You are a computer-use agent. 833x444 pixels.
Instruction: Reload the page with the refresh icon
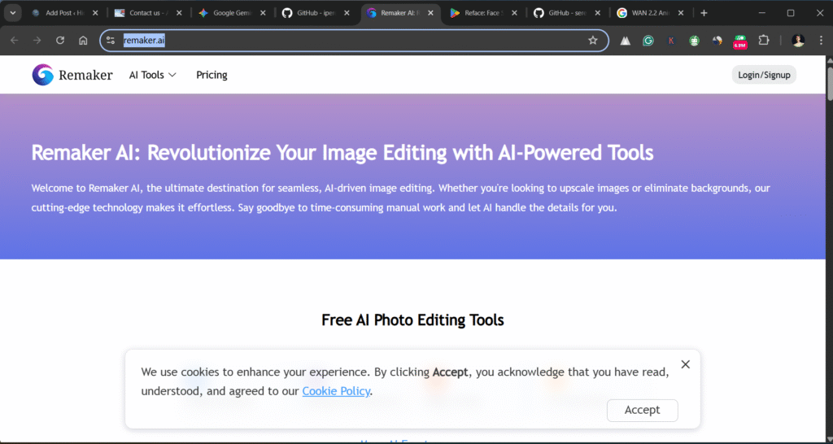pyautogui.click(x=60, y=40)
